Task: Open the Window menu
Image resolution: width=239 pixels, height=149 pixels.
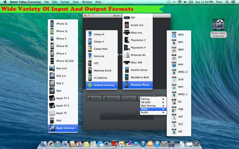Action: 87,2
